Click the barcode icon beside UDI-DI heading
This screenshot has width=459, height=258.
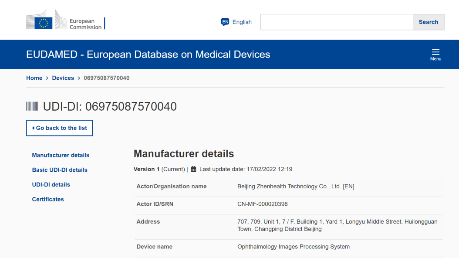(x=32, y=106)
